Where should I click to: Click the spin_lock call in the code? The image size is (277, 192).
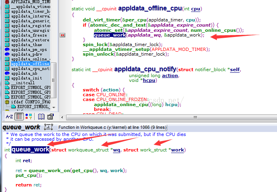pos(95,45)
